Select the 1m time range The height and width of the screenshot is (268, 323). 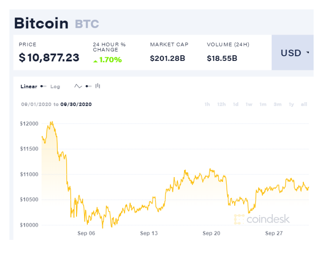(263, 104)
